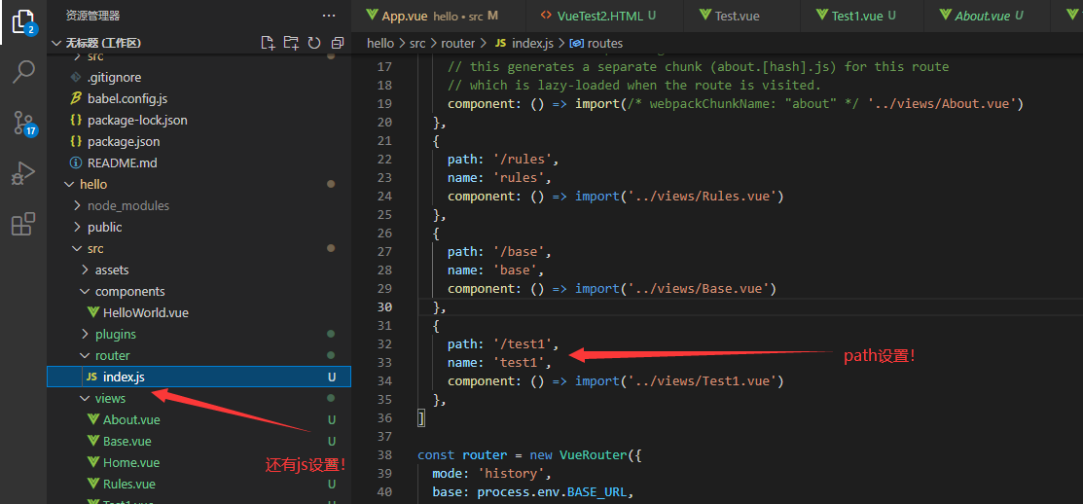Select index.js in router folder
The width and height of the screenshot is (1083, 504).
tap(199, 377)
